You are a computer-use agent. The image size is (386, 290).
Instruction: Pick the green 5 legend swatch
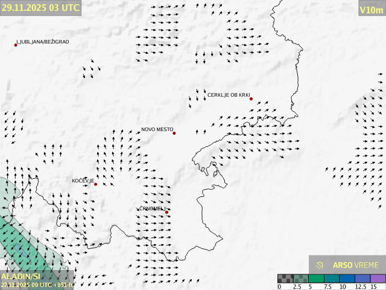coord(316,279)
